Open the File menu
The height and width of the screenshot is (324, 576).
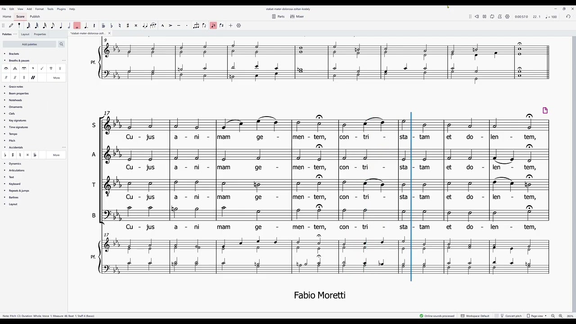(x=4, y=9)
